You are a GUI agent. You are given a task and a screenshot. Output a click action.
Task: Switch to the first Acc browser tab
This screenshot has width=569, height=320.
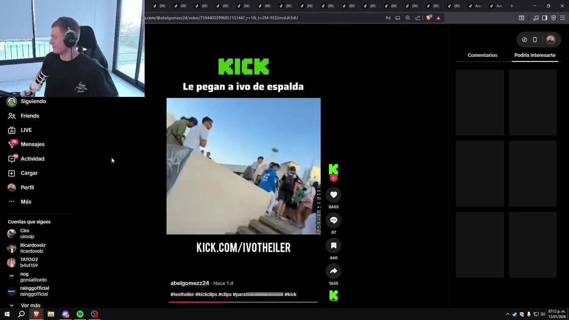click(x=474, y=6)
